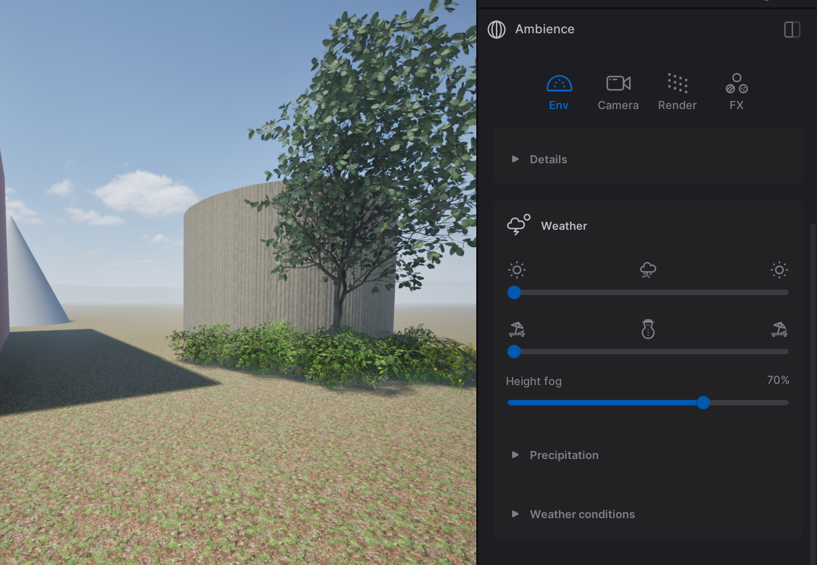Click the left beach umbrella icon
The width and height of the screenshot is (817, 565).
point(517,330)
